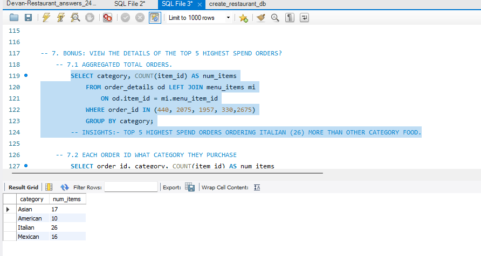This screenshot has height=256, width=481.
Task: Open a SQL script file with folder icon
Action: [13, 18]
